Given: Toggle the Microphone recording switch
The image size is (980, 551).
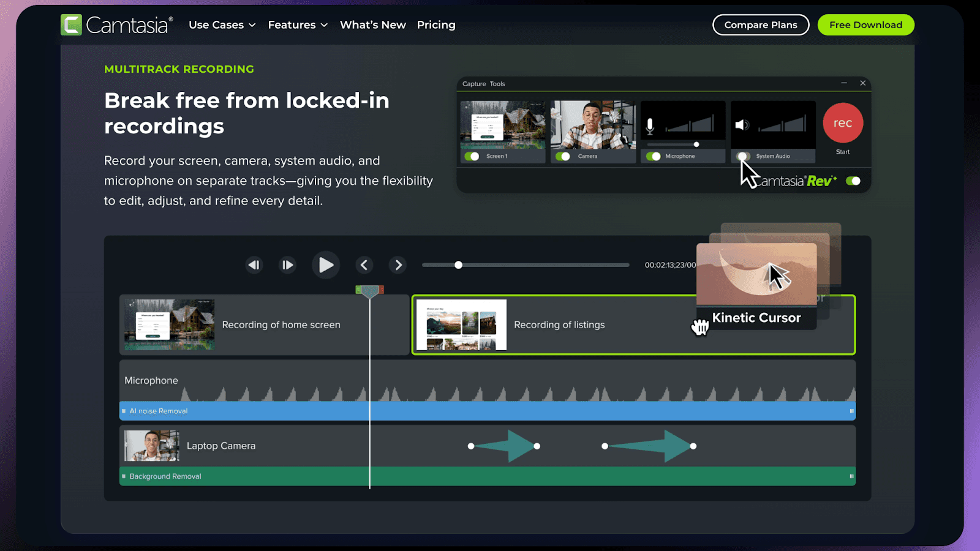Looking at the screenshot, I should point(653,156).
